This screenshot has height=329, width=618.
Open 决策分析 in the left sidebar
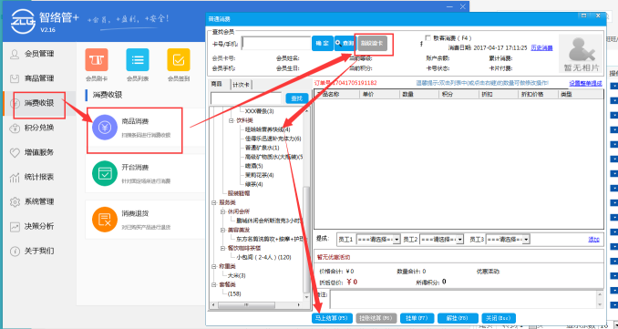(39, 227)
